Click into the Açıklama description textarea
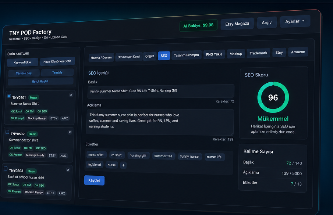The image size is (333, 215). (x=160, y=122)
